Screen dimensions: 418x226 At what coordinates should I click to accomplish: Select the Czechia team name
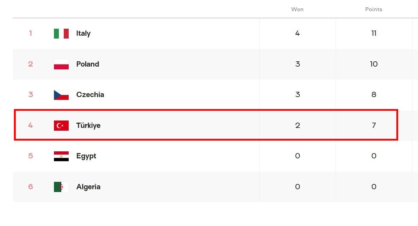click(90, 95)
